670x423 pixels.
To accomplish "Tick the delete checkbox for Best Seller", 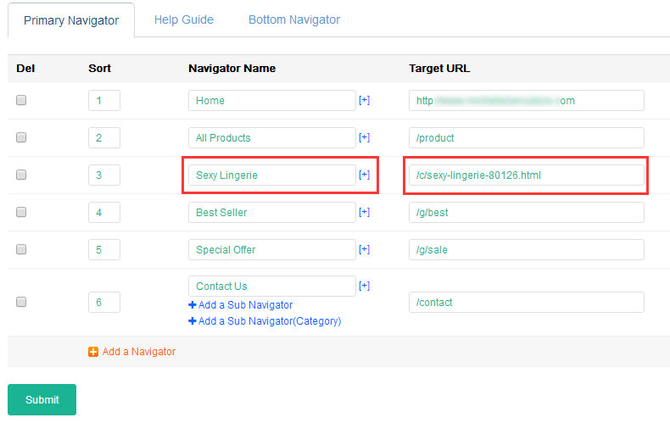I will [21, 212].
